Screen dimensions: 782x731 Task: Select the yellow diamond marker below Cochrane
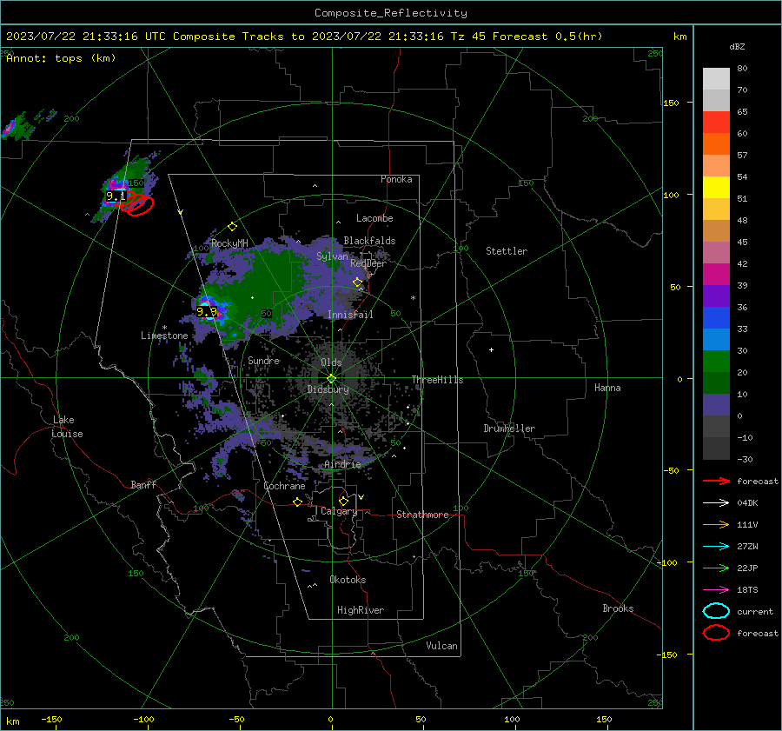click(298, 502)
